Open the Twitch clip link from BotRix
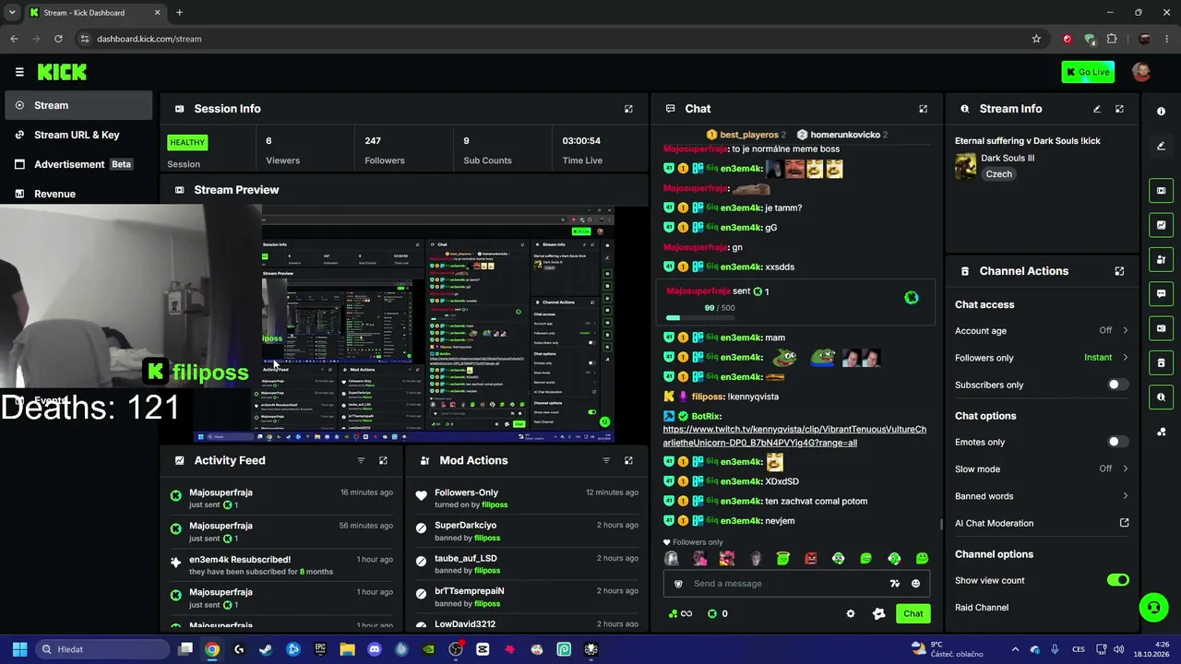This screenshot has height=664, width=1181. coord(794,436)
